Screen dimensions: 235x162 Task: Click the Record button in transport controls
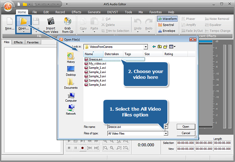[x=82, y=148]
